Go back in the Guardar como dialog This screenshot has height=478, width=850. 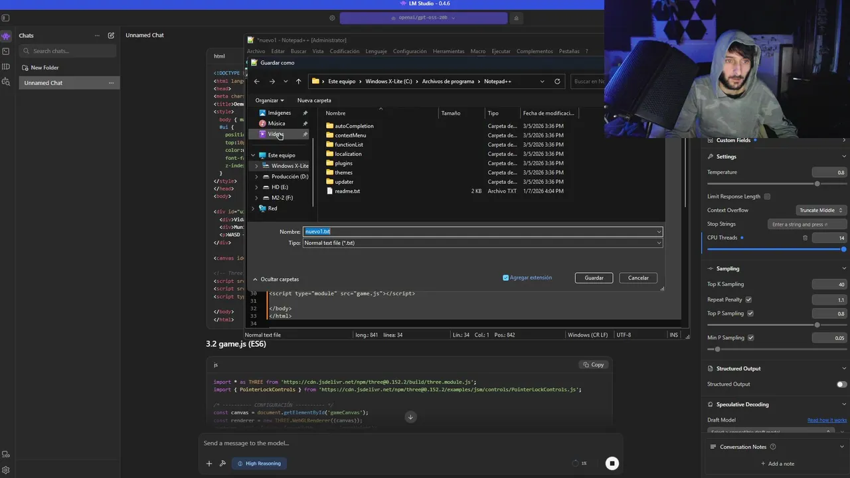coord(257,81)
